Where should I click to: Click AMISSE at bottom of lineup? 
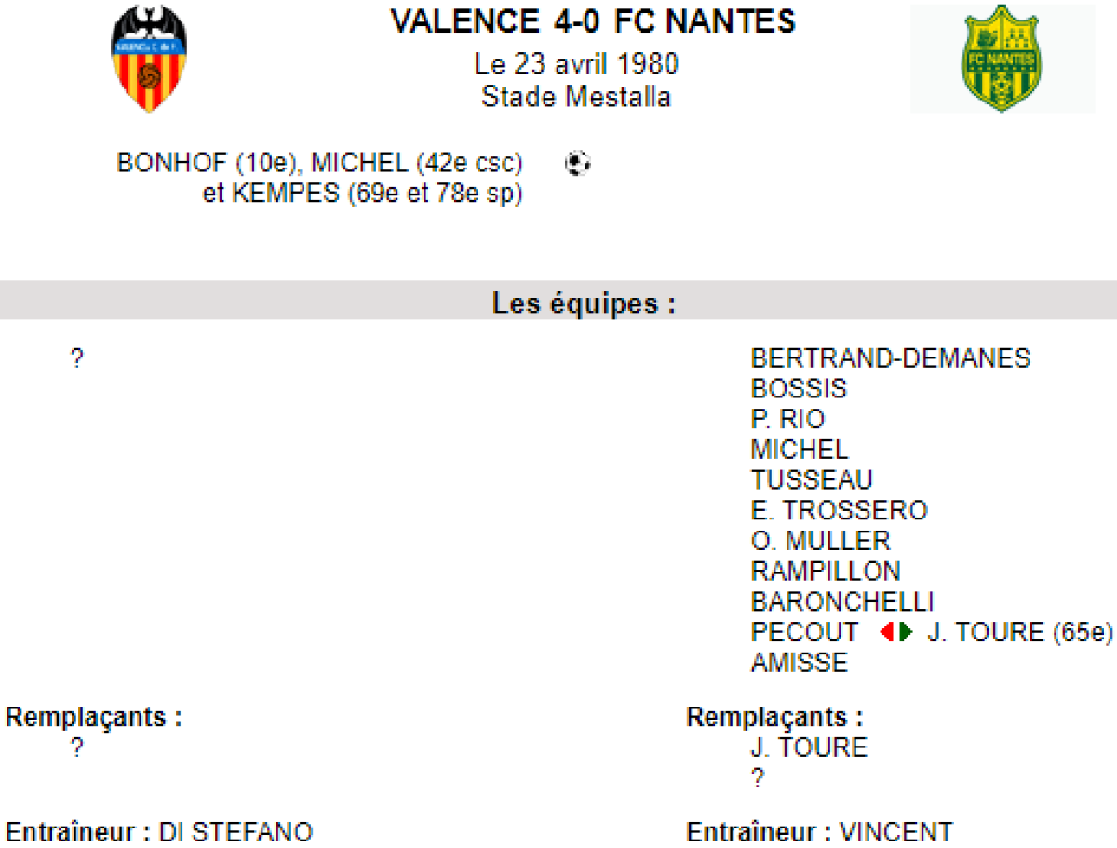click(x=800, y=663)
